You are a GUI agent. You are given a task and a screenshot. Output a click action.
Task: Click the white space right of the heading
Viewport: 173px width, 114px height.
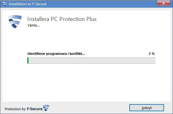(x=132, y=19)
